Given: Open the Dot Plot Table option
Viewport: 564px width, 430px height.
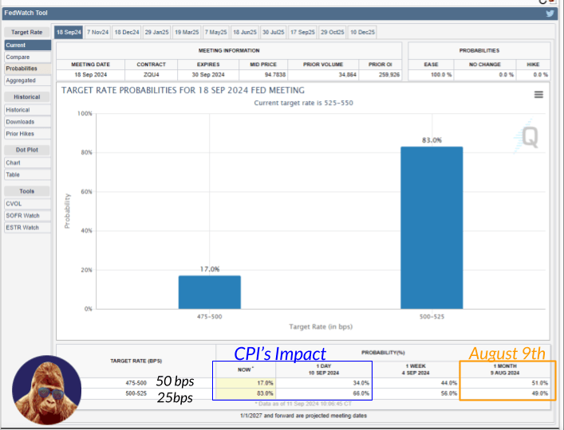Looking at the screenshot, I should (x=14, y=174).
